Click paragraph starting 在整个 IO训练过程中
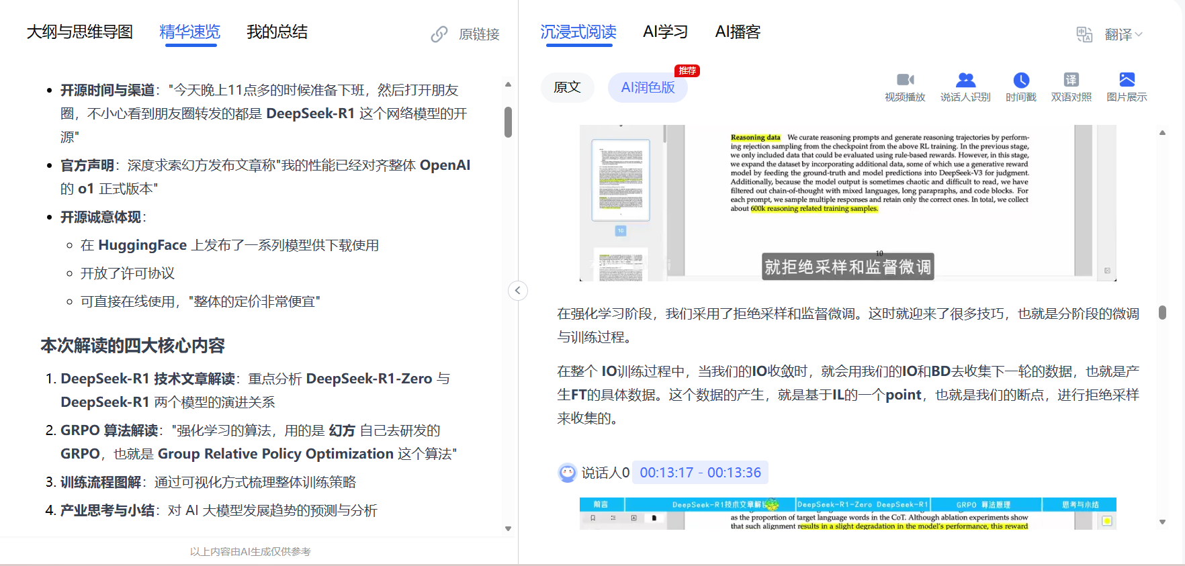The image size is (1185, 566). [848, 395]
